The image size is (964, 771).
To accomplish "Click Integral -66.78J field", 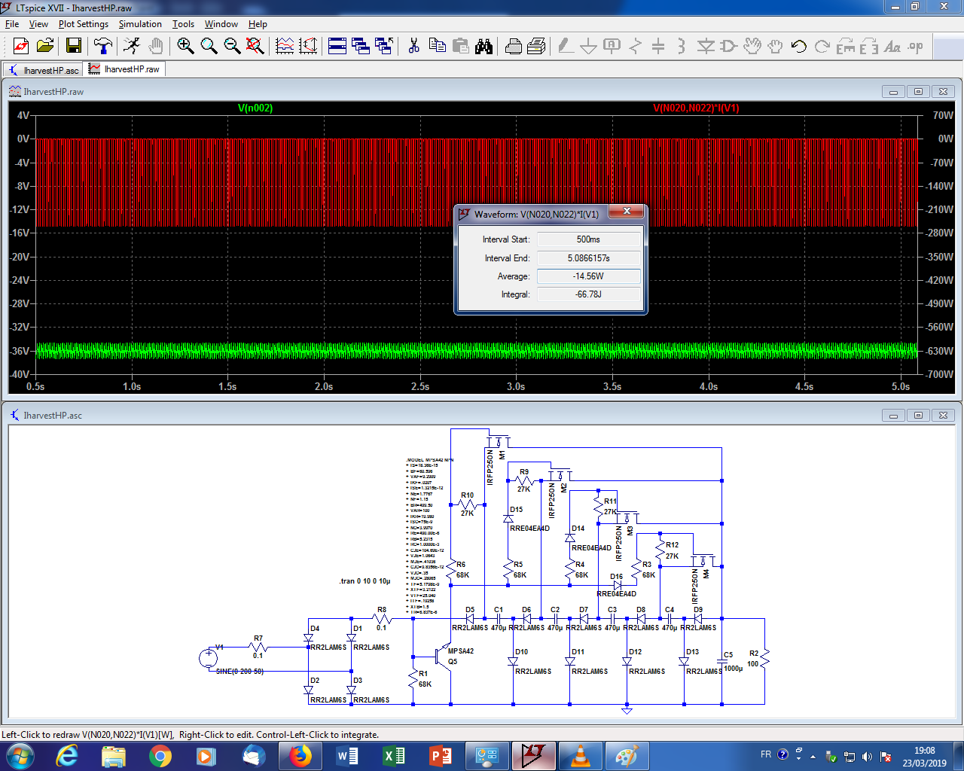I will [588, 294].
